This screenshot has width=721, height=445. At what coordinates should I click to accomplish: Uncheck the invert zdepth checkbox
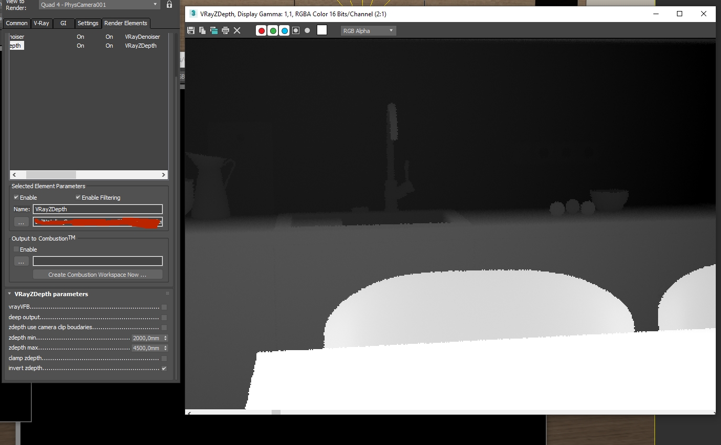click(164, 368)
